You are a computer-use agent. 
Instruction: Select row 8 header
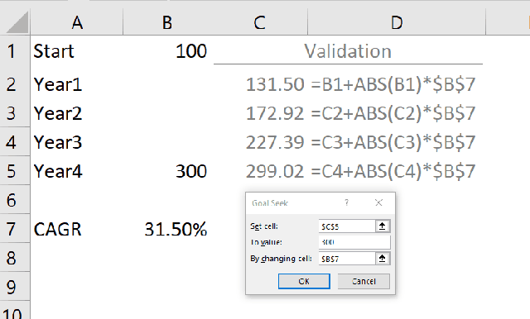15,258
